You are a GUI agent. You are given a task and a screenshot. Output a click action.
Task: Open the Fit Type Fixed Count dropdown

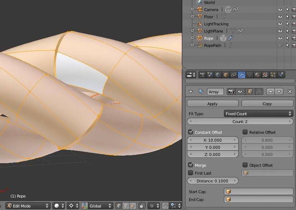(x=258, y=113)
